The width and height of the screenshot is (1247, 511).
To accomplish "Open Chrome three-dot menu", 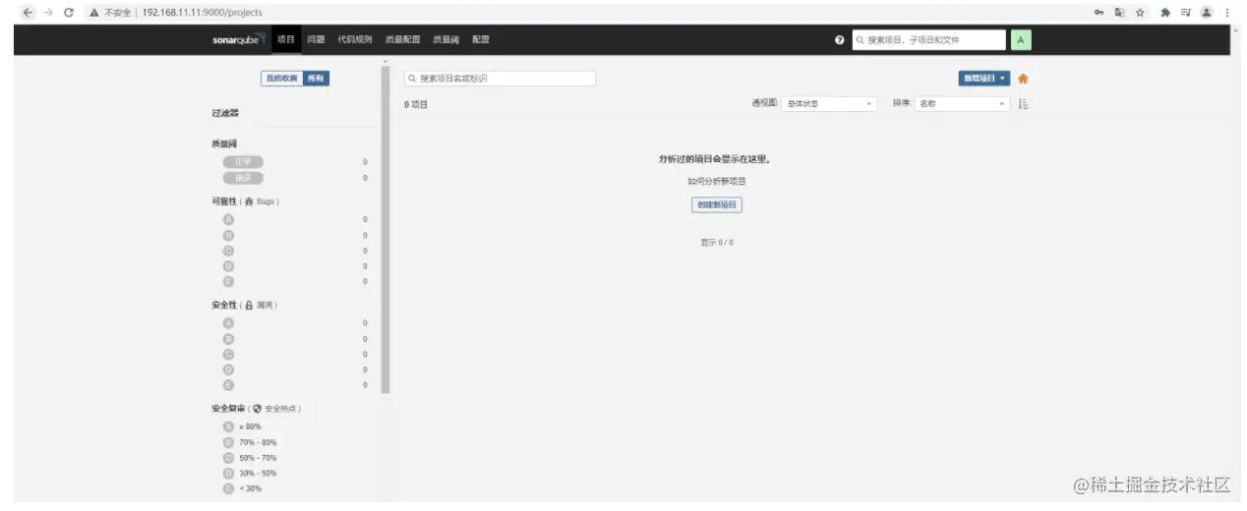I will click(1227, 13).
